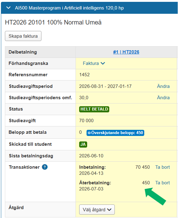
Task: Click Ta bort for the Återbetalning transaction
Action: pos(163,183)
